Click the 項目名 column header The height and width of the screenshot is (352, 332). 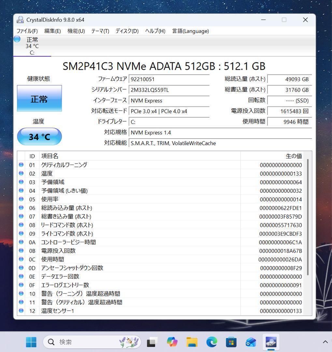click(x=140, y=156)
